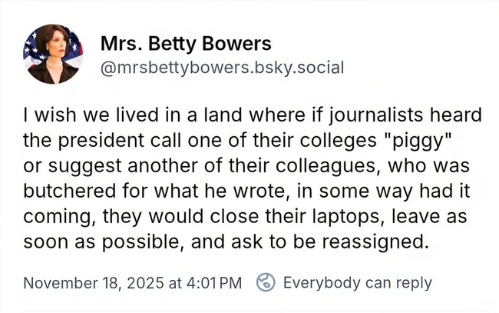This screenshot has width=499, height=313.
Task: Click the display name Mrs. Betty Bowers
Action: point(186,44)
